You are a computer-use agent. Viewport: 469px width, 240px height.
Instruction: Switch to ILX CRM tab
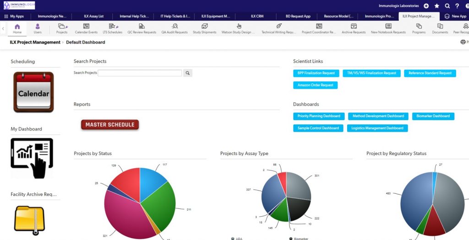257,16
